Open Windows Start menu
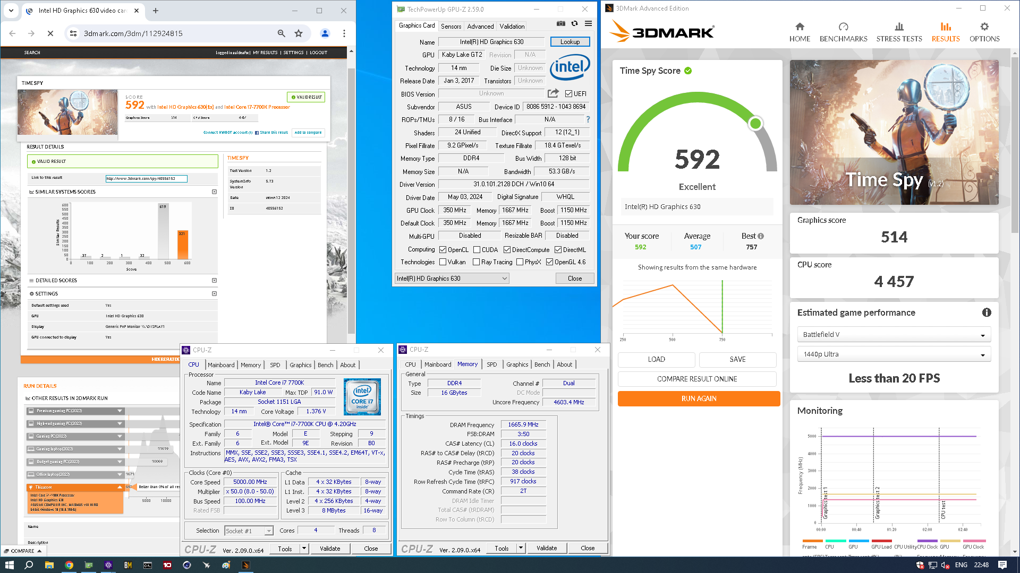The height and width of the screenshot is (573, 1020). 9,565
